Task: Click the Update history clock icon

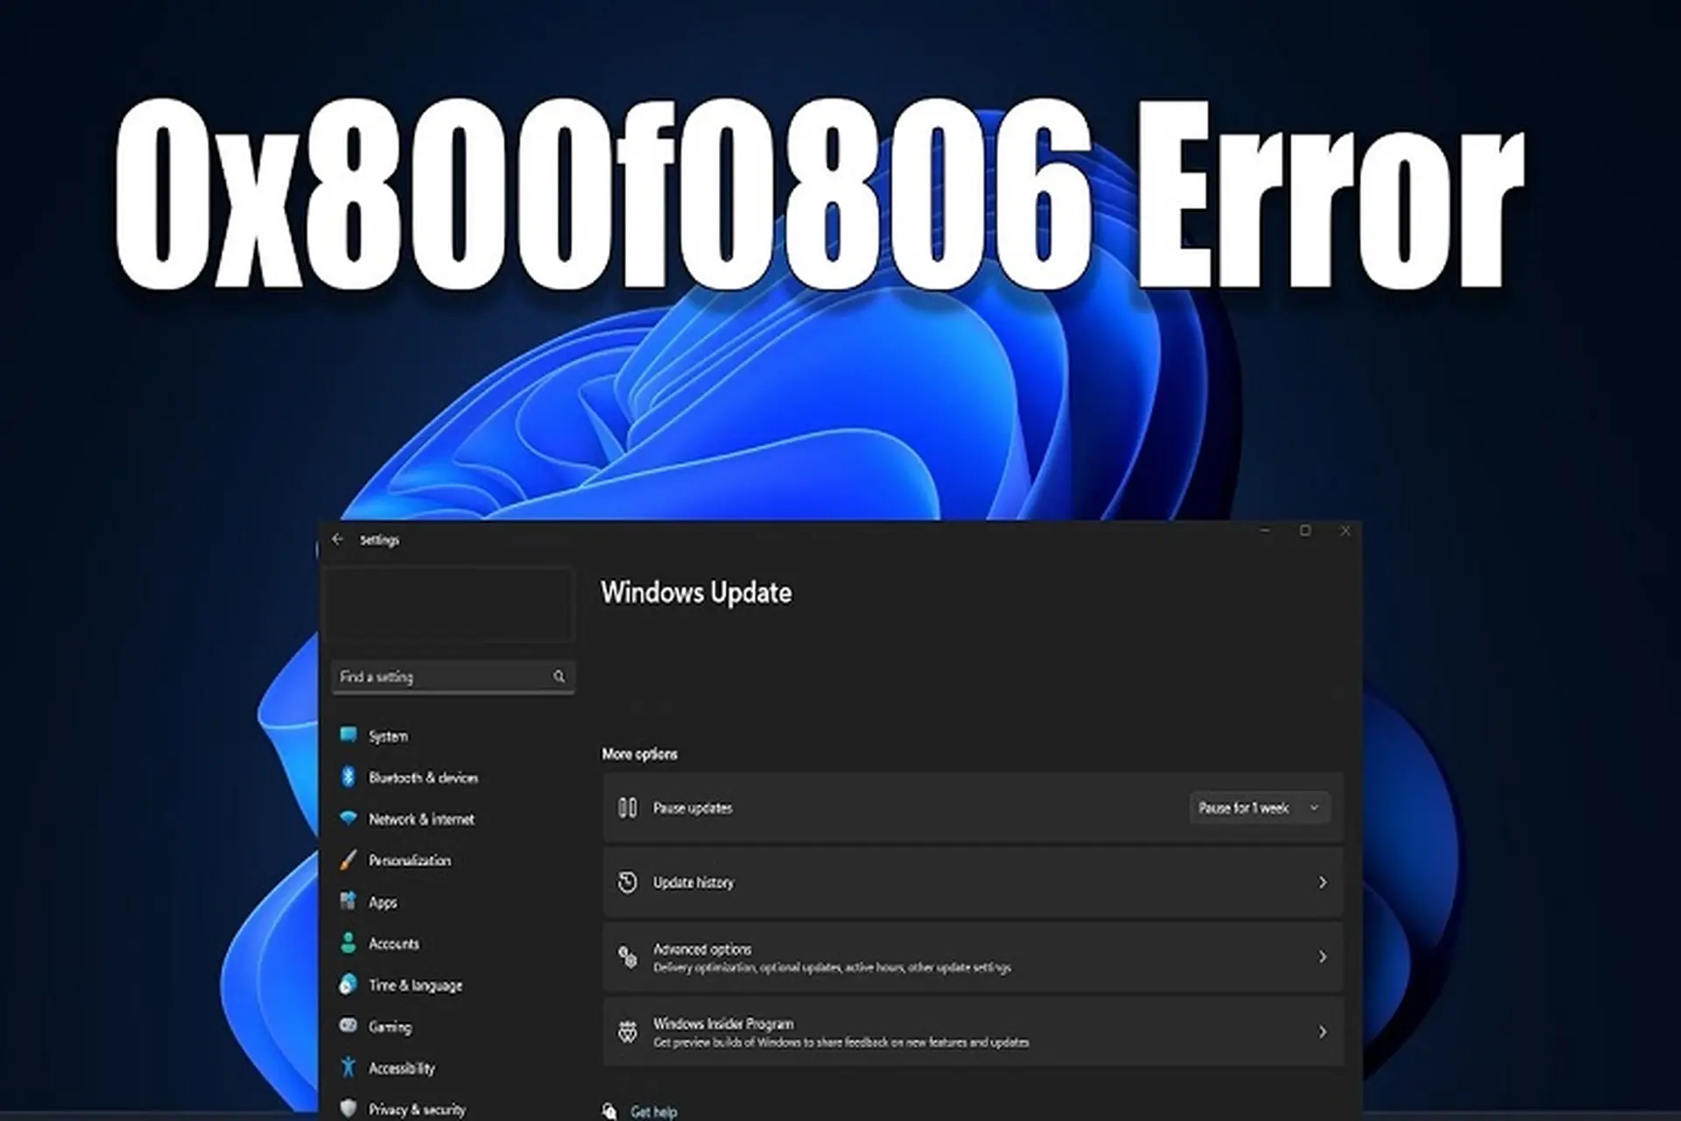Action: pyautogui.click(x=627, y=883)
